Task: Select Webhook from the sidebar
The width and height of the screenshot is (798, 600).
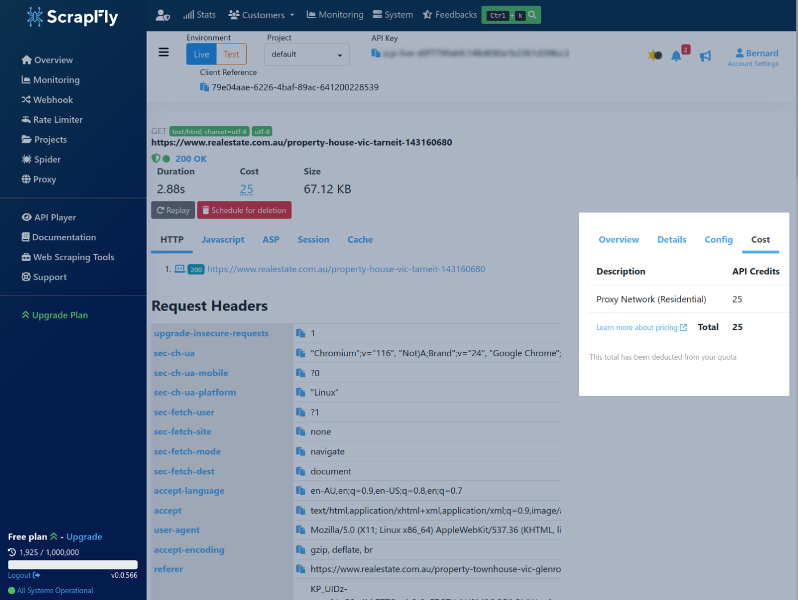Action: [x=53, y=99]
